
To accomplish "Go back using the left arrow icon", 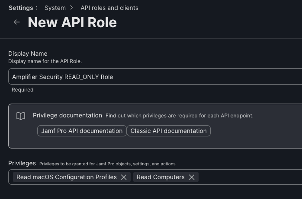I will (x=17, y=22).
